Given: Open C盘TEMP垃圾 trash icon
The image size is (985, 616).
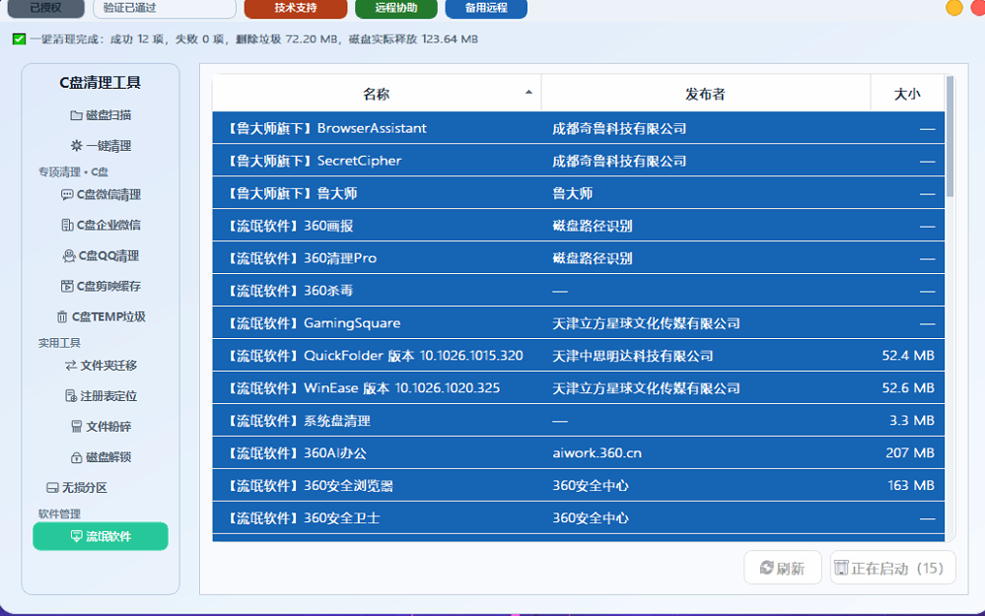Looking at the screenshot, I should pos(62,317).
